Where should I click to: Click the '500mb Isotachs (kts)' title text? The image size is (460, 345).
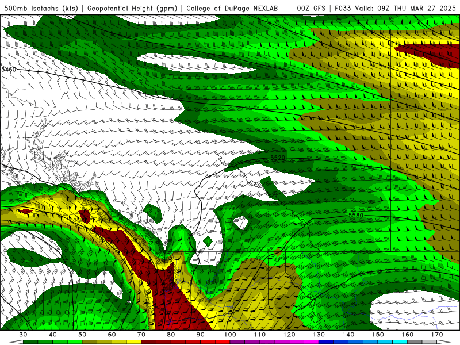click(x=41, y=8)
